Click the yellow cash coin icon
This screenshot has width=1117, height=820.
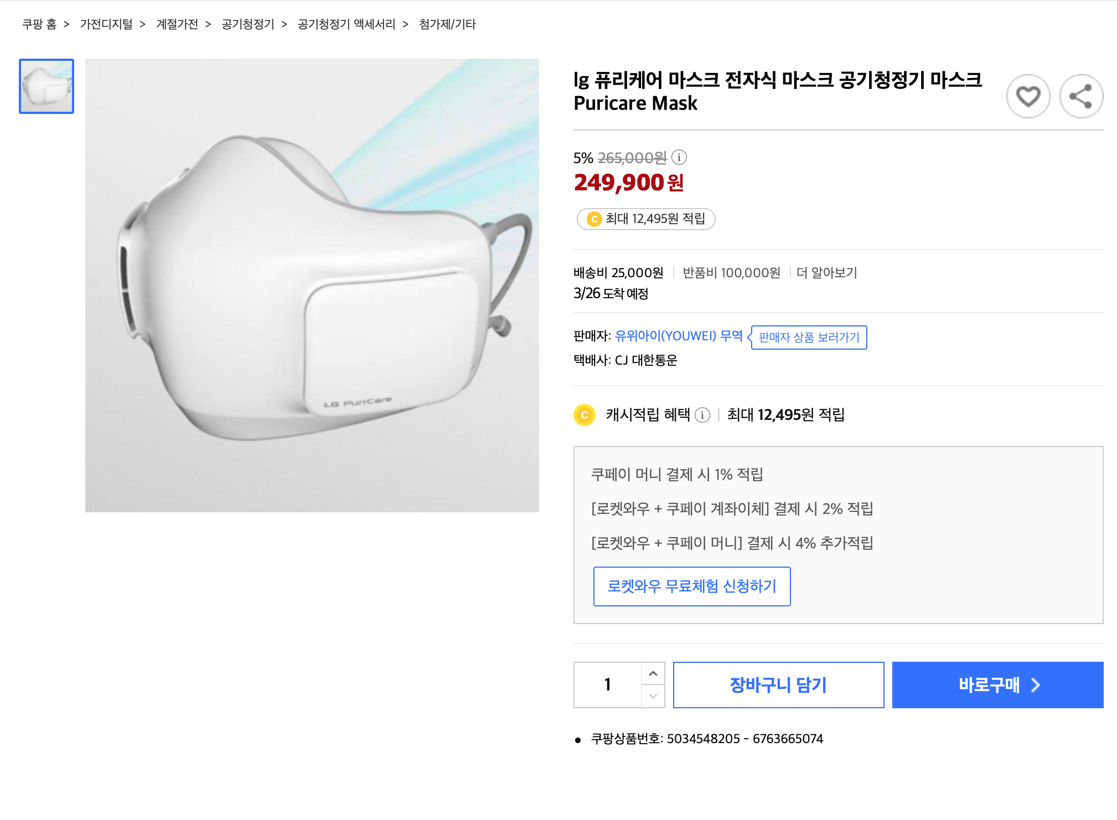[x=585, y=415]
